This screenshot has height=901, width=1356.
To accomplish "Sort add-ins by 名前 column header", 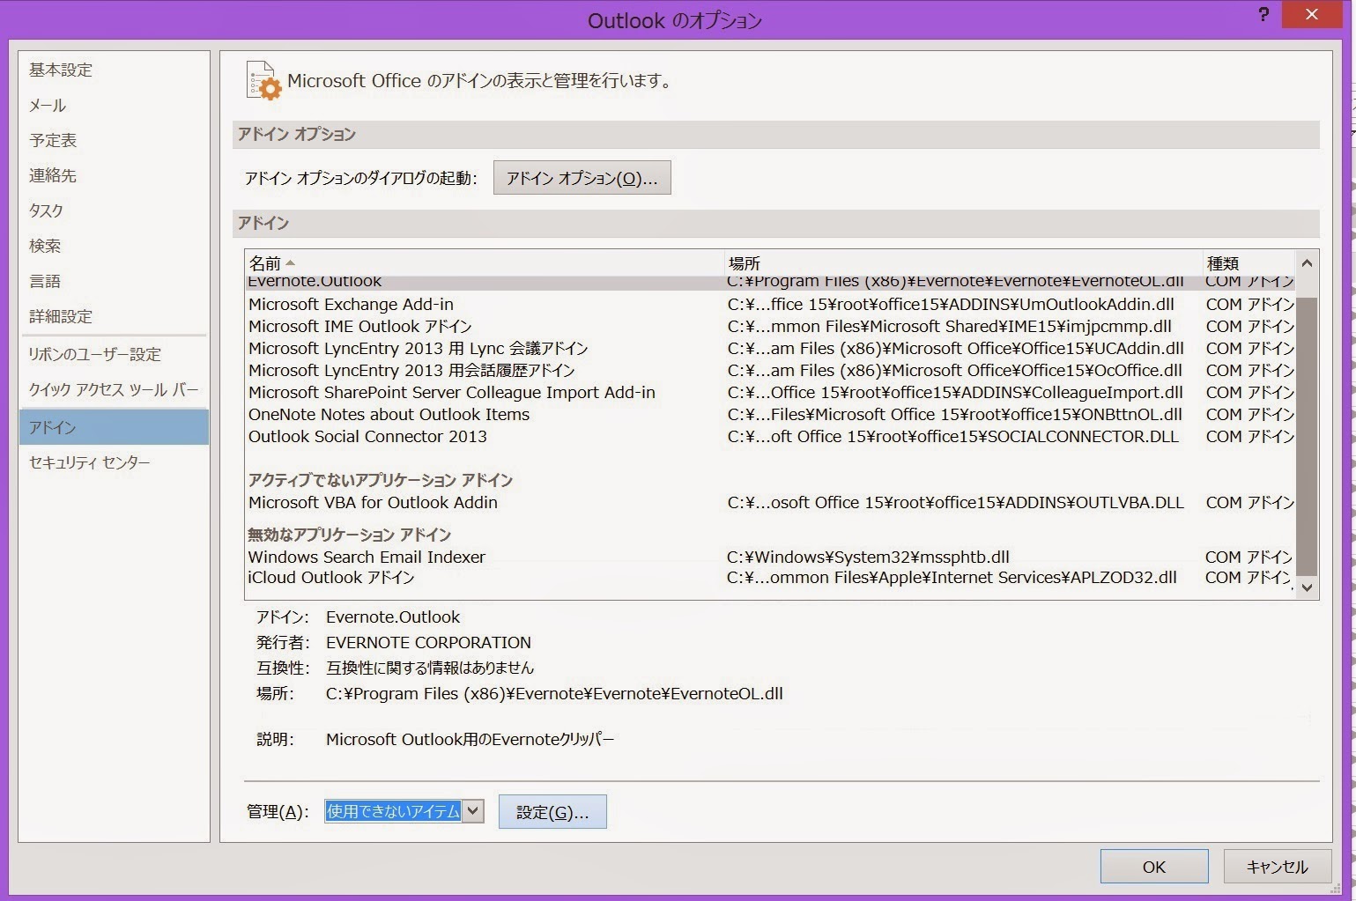I will coord(484,263).
